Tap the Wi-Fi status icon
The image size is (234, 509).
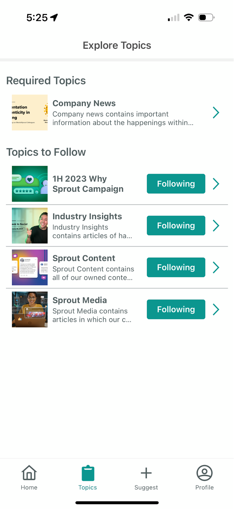coord(189,17)
